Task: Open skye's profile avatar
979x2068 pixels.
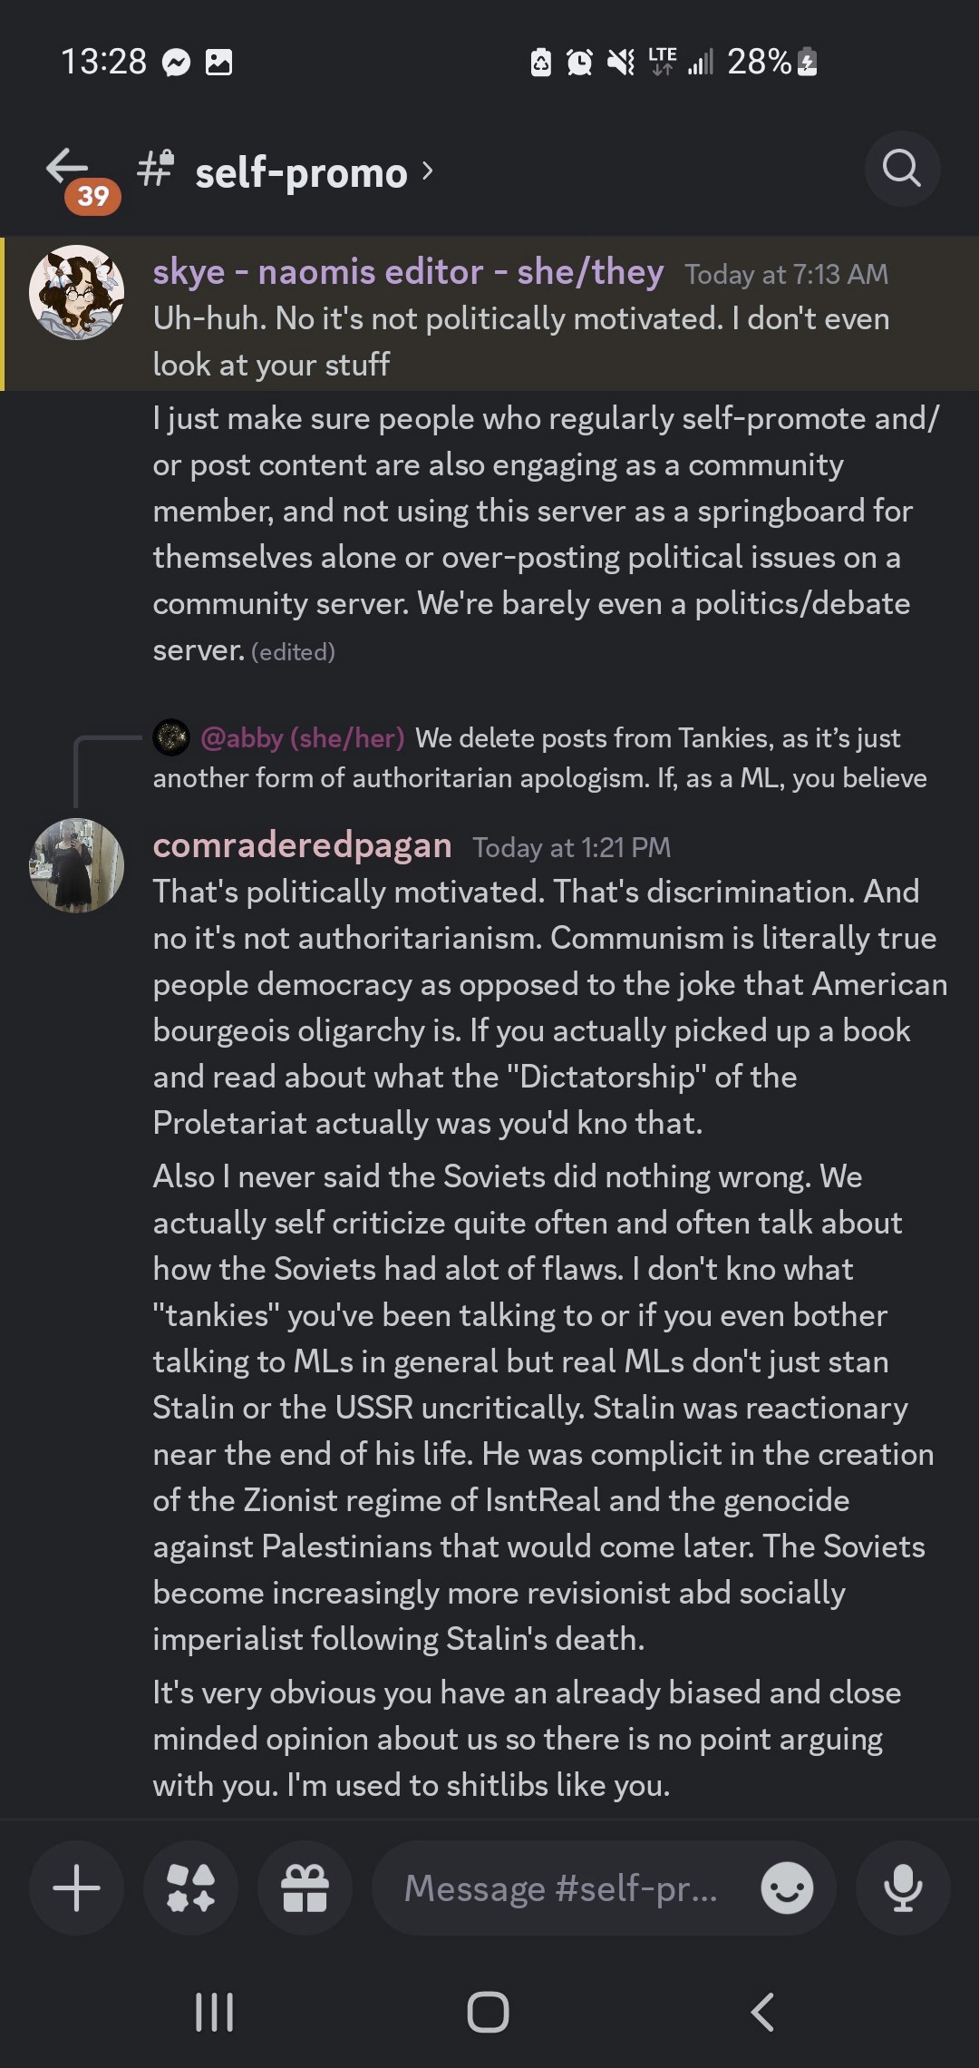Action: coord(77,292)
